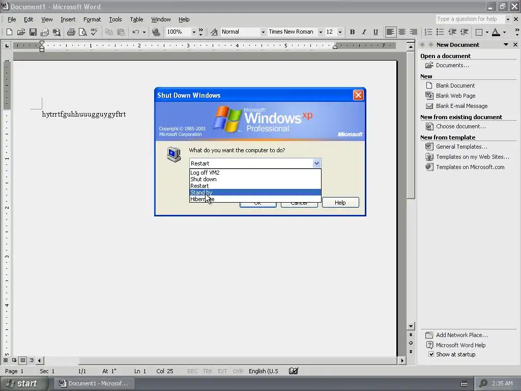This screenshot has width=521, height=391.
Task: Expand the Zoom 100% dropdown
Action: 194,32
